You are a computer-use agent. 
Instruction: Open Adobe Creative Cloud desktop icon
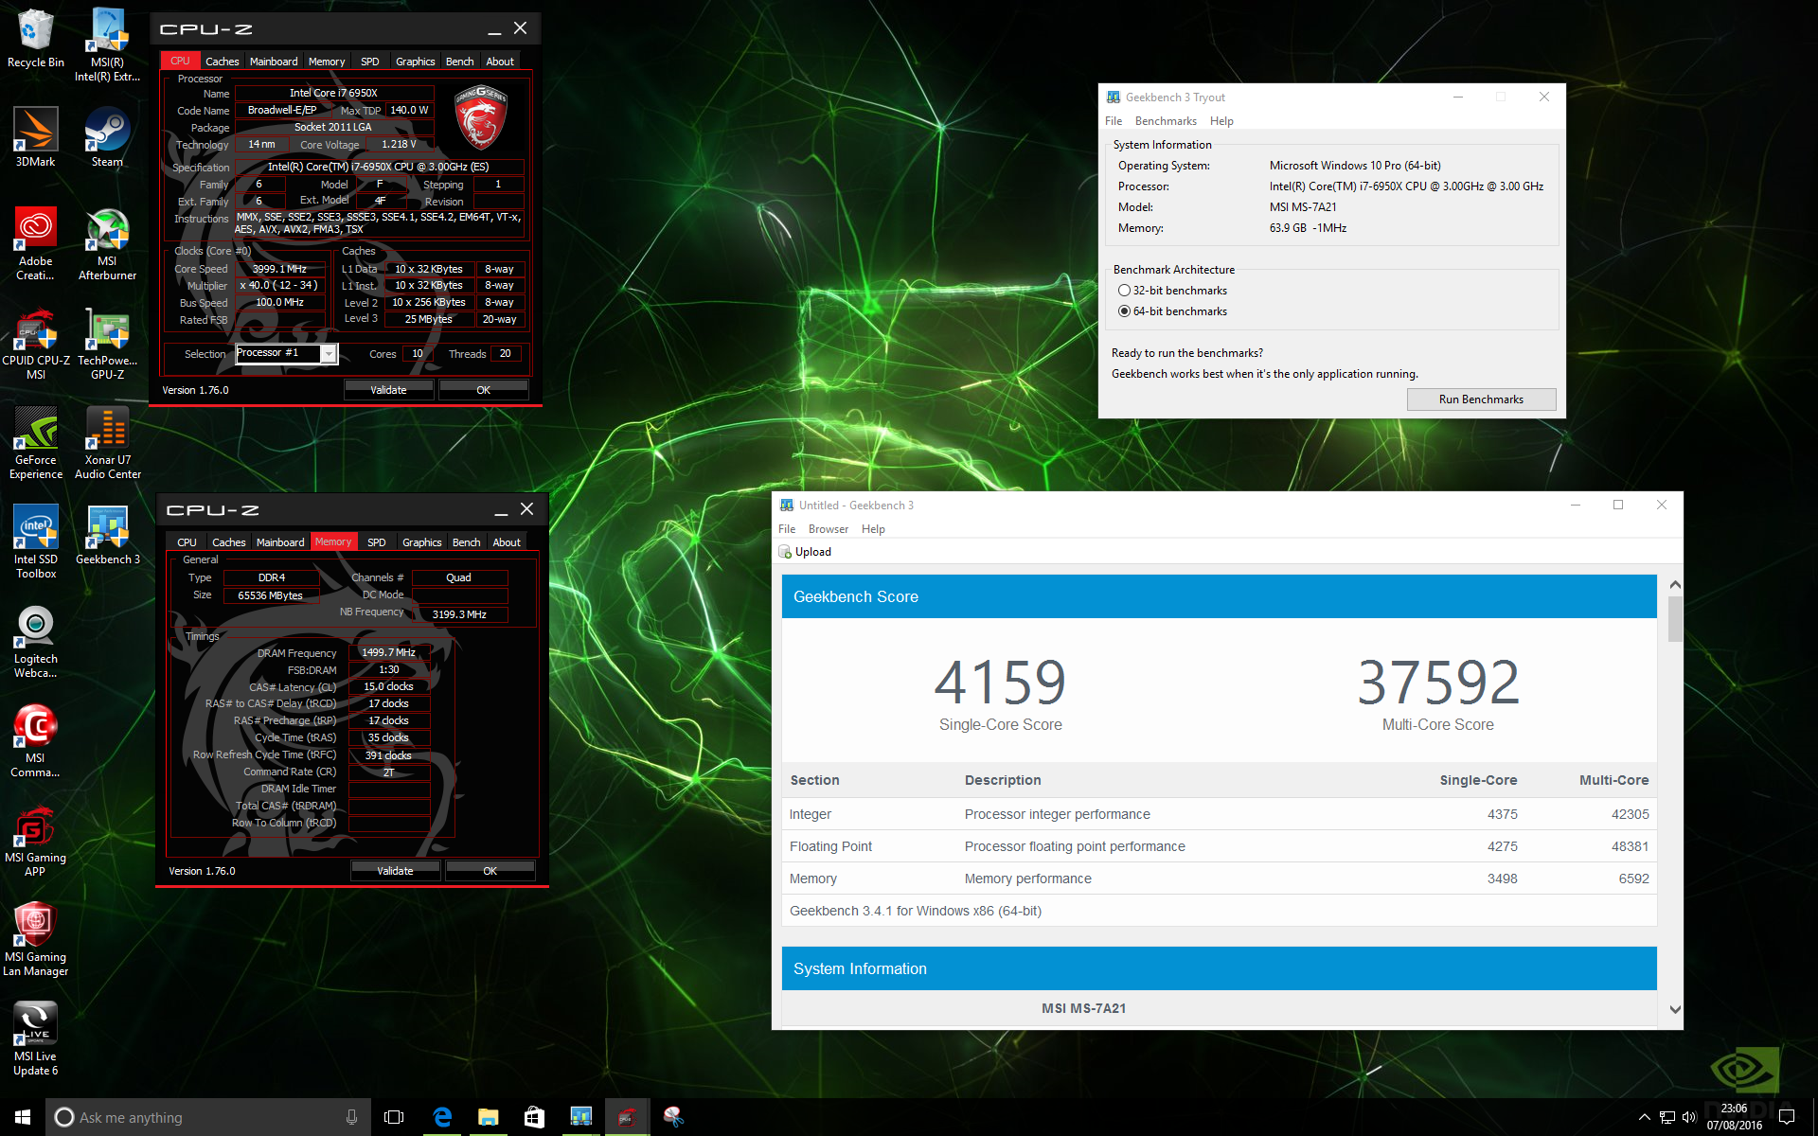tap(35, 243)
